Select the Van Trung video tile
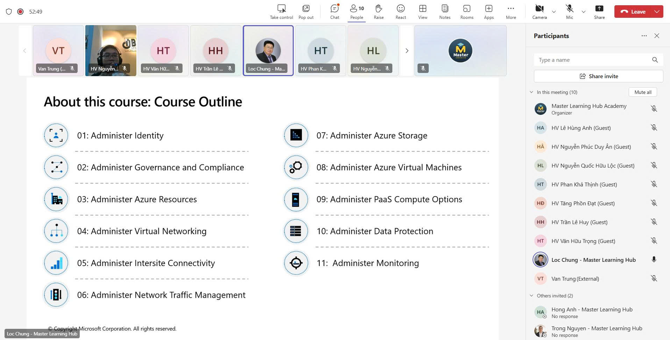 pyautogui.click(x=58, y=51)
